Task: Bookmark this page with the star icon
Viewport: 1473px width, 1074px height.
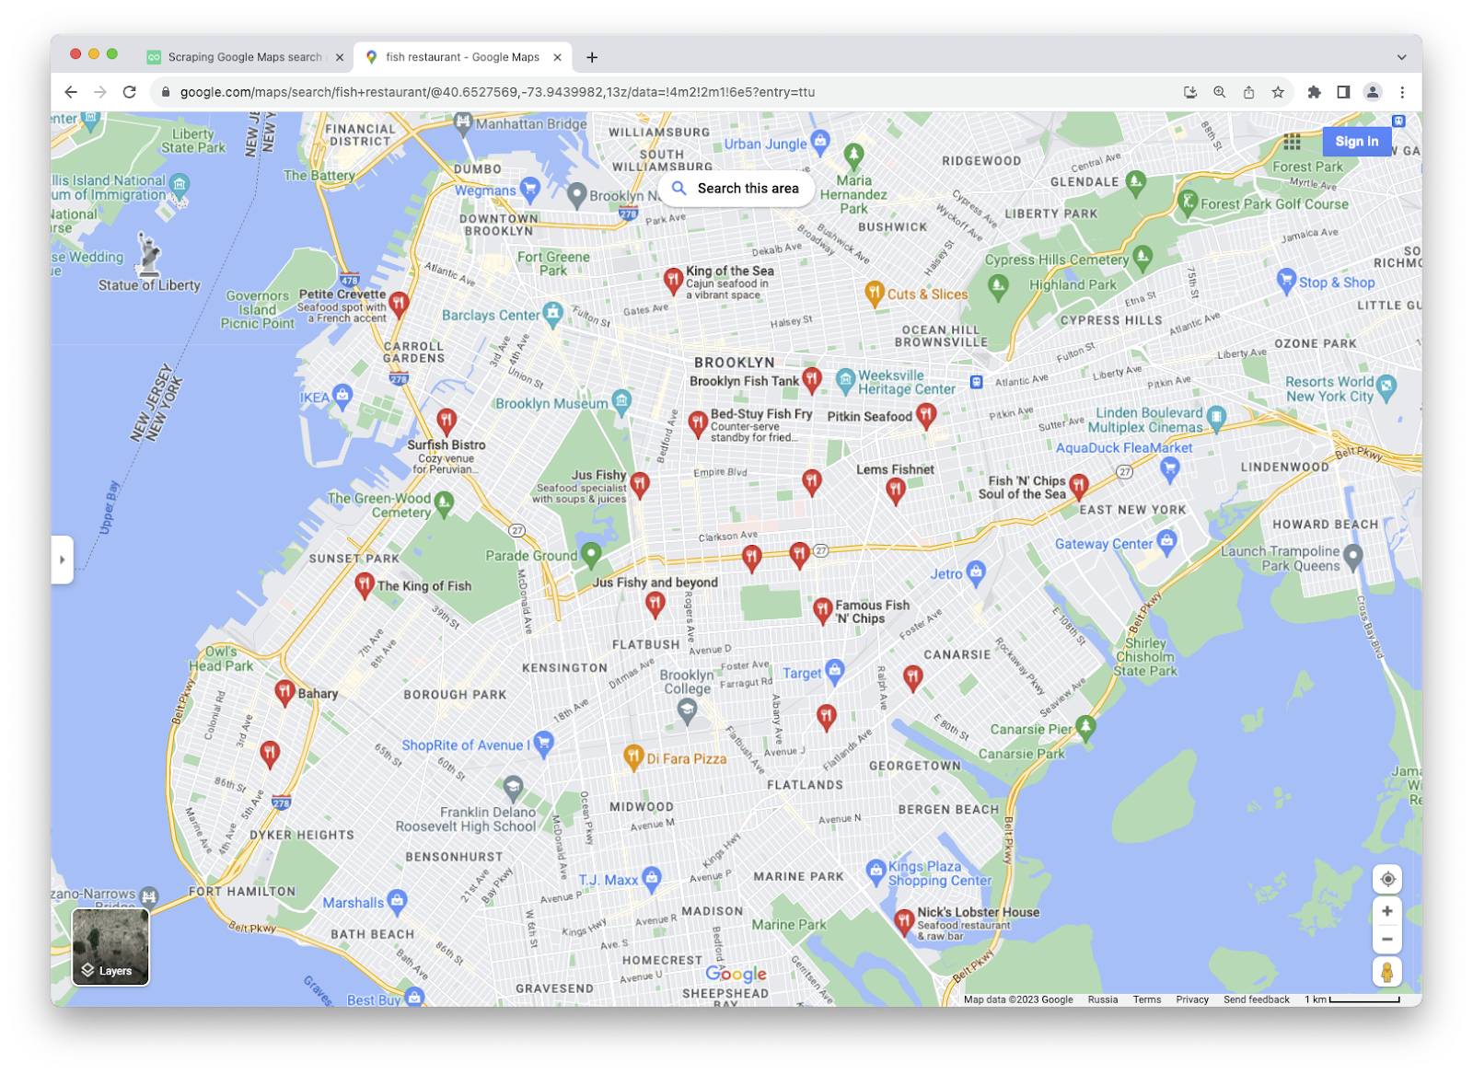Action: (x=1278, y=92)
